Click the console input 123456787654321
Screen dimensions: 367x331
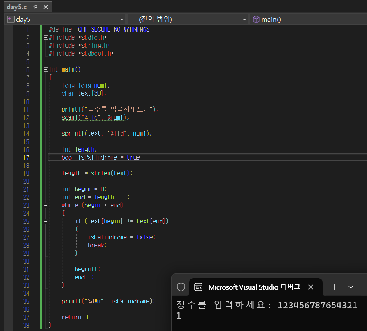tap(317, 305)
